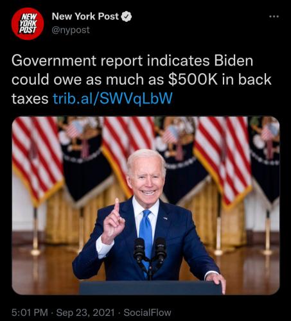
Task: Open the @nypost handle
Action: pos(71,30)
